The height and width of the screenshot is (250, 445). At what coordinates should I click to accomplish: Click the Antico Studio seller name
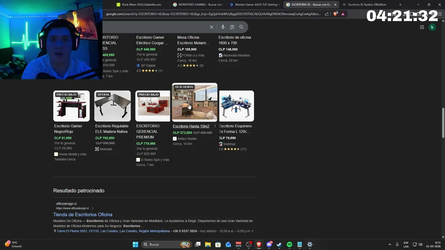point(187,139)
